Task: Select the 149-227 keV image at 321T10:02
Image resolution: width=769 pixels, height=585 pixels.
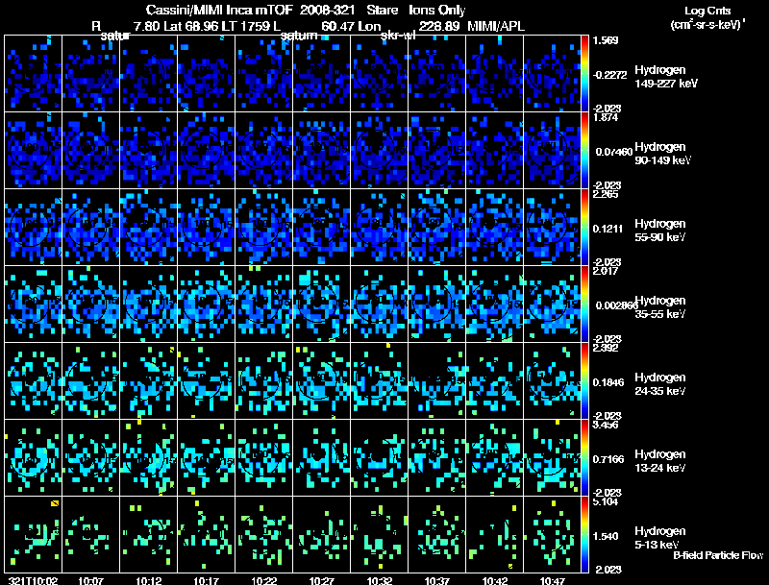Action: (x=34, y=74)
